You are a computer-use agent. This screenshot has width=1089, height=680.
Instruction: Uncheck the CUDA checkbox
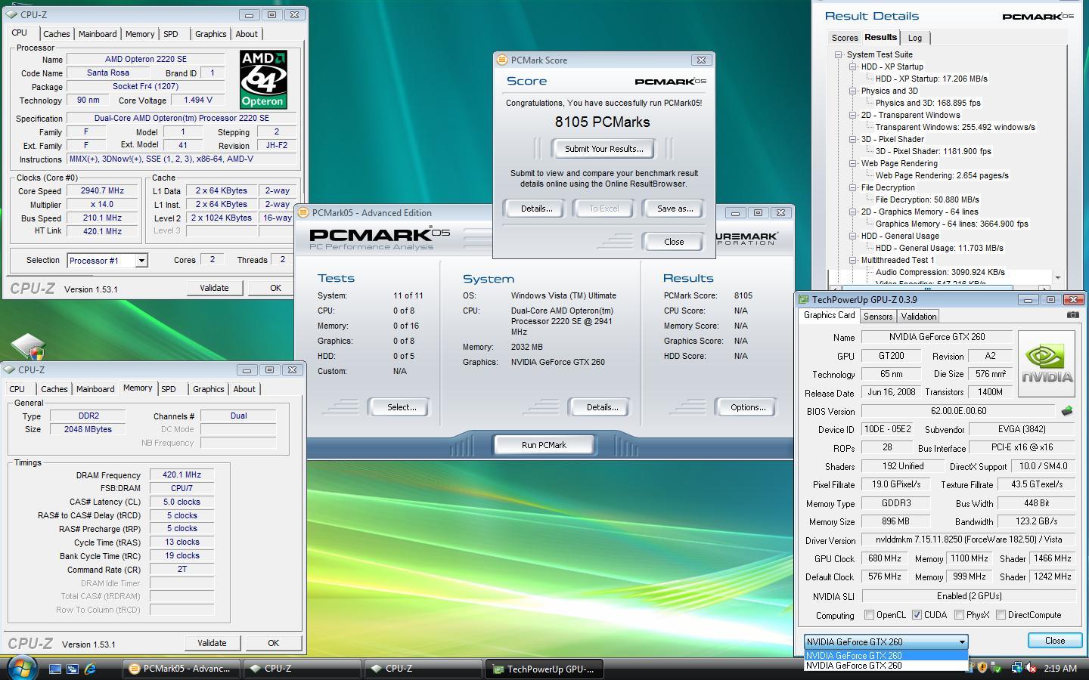click(x=917, y=615)
